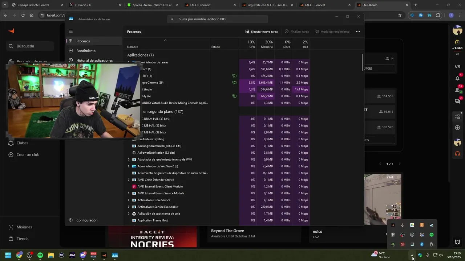Viewport: 465px width, 261px height.
Task: Open Chrome extensions puzzle icon
Action: click(438, 15)
